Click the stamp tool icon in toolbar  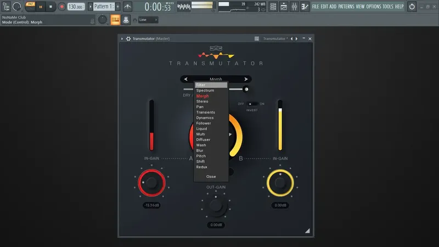coord(126,20)
